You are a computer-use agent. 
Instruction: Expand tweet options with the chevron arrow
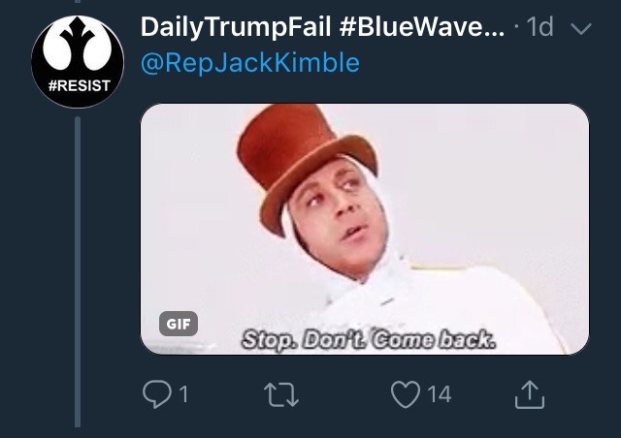click(x=581, y=28)
